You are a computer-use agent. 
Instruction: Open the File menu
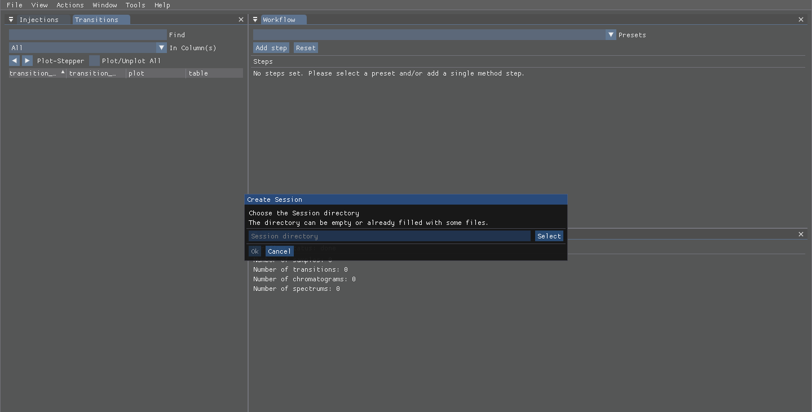click(15, 5)
